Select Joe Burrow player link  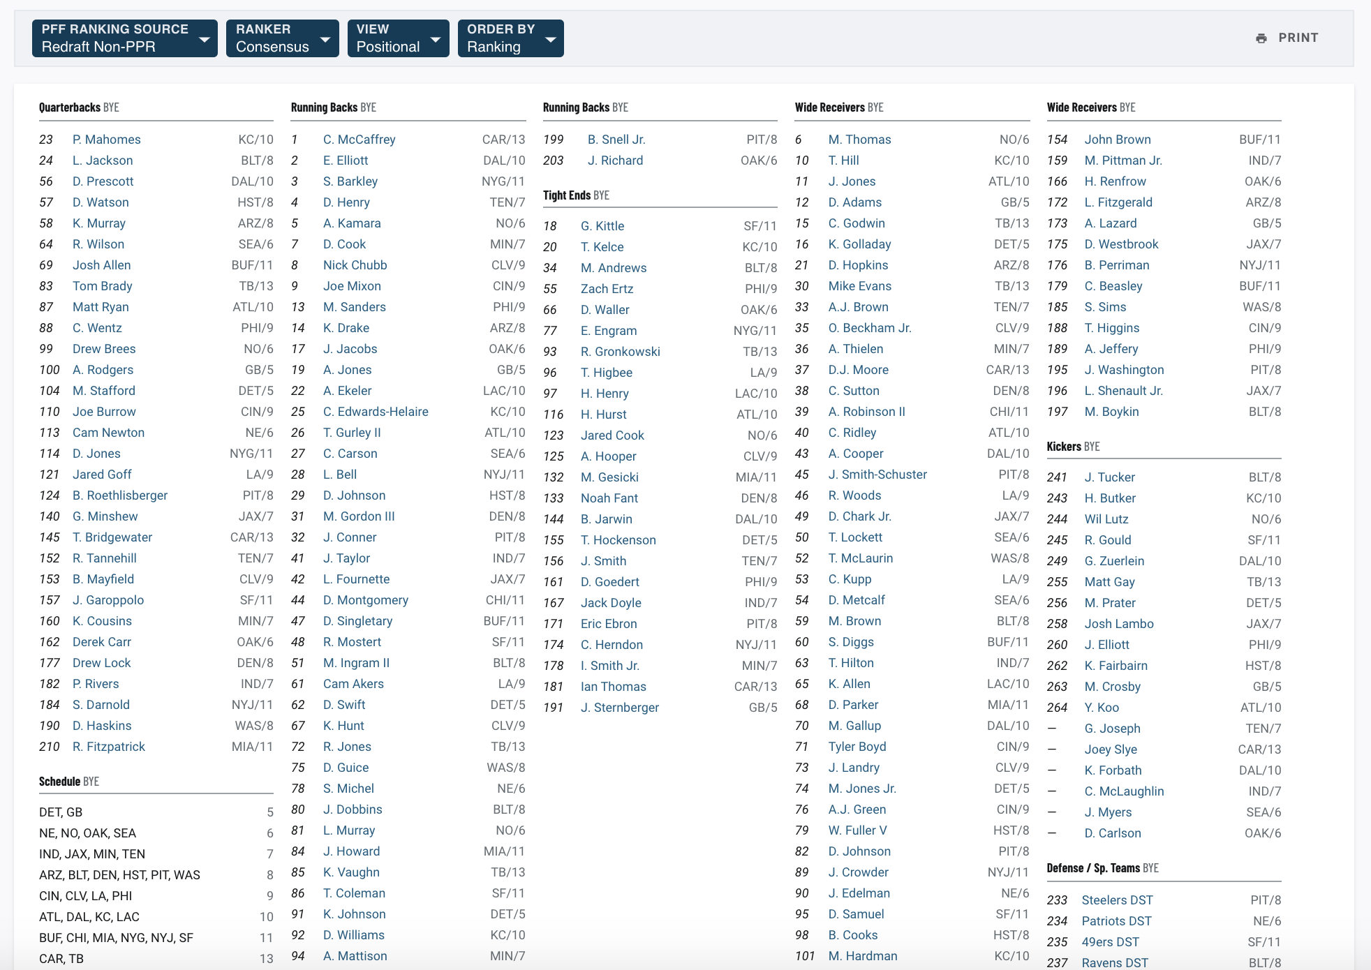pyautogui.click(x=104, y=412)
